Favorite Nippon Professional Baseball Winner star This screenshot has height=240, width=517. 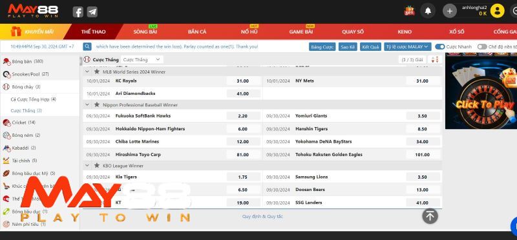click(96, 105)
